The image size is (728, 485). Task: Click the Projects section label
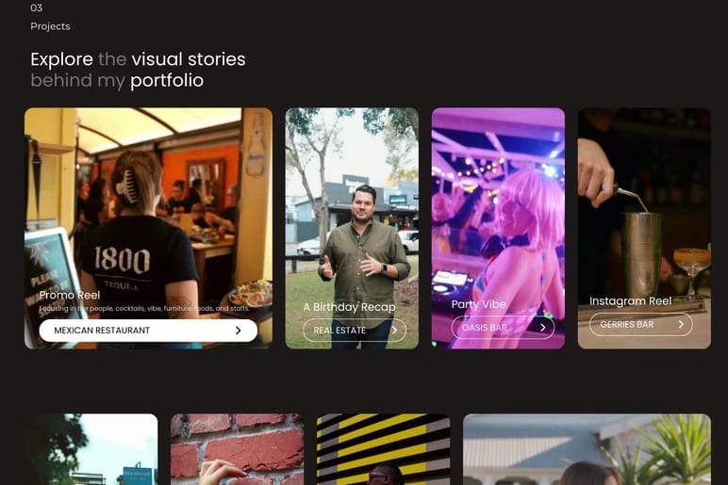click(x=50, y=26)
